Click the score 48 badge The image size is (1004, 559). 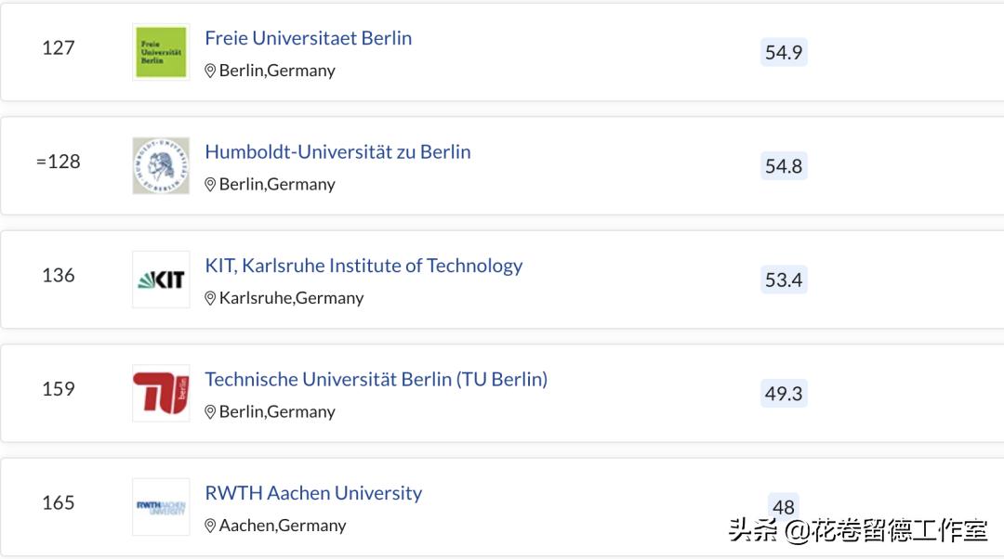[x=783, y=506]
